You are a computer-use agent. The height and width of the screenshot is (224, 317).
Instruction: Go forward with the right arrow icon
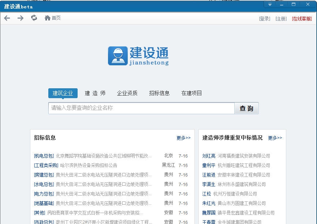(20, 18)
